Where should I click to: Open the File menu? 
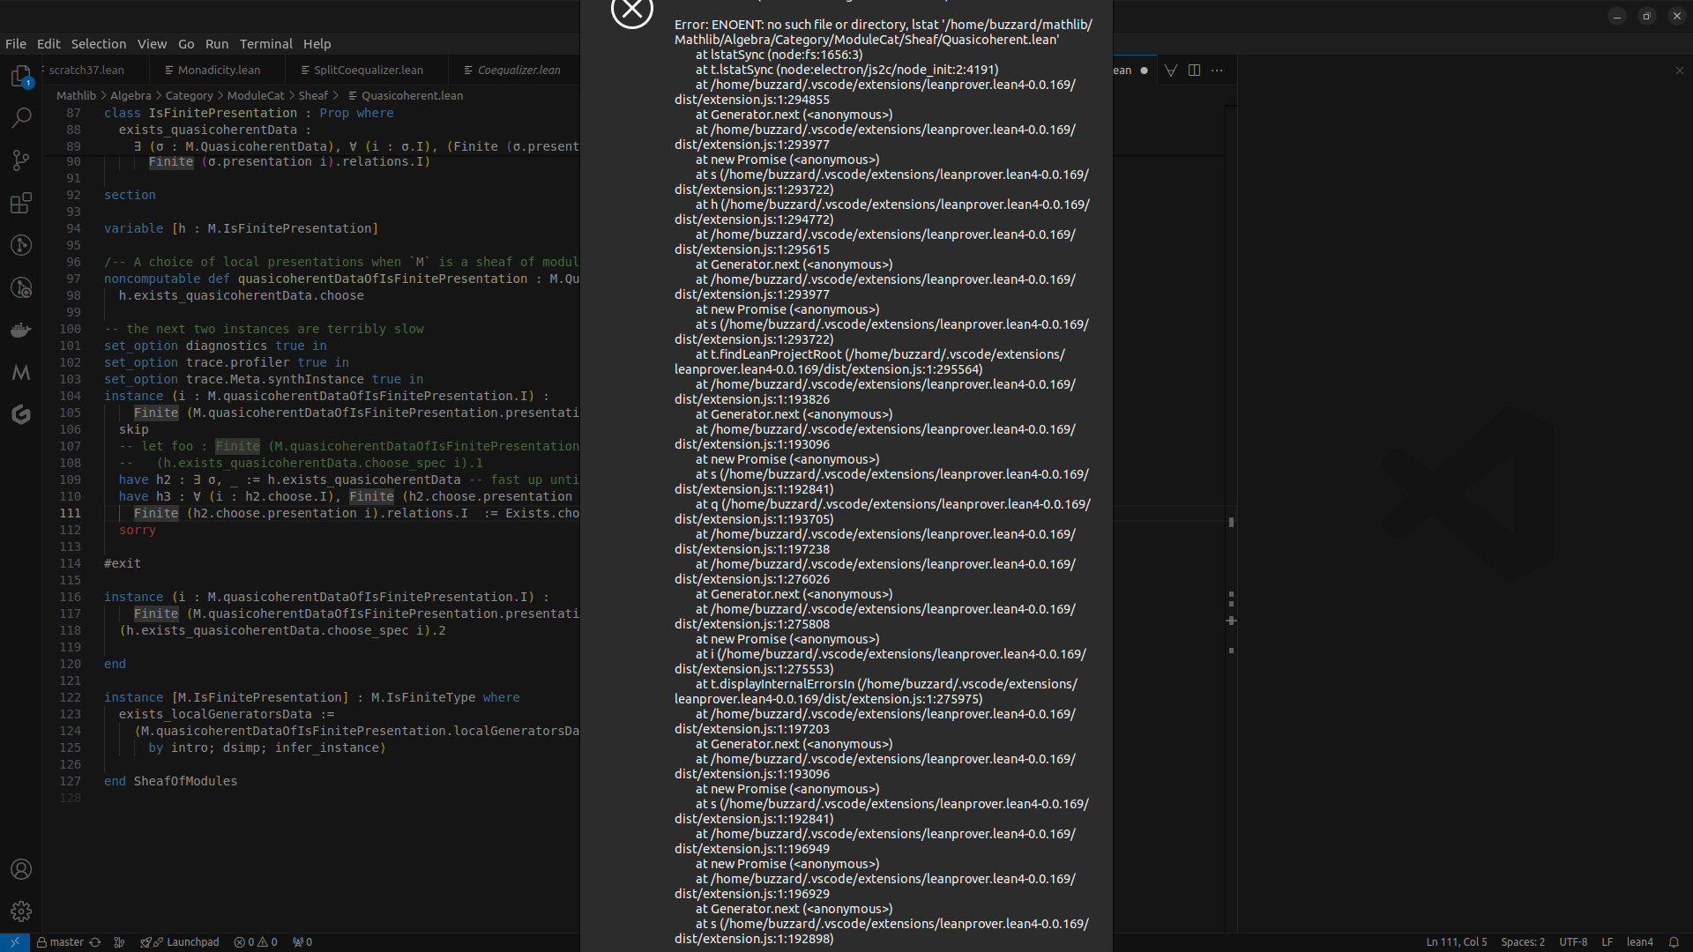pos(16,44)
